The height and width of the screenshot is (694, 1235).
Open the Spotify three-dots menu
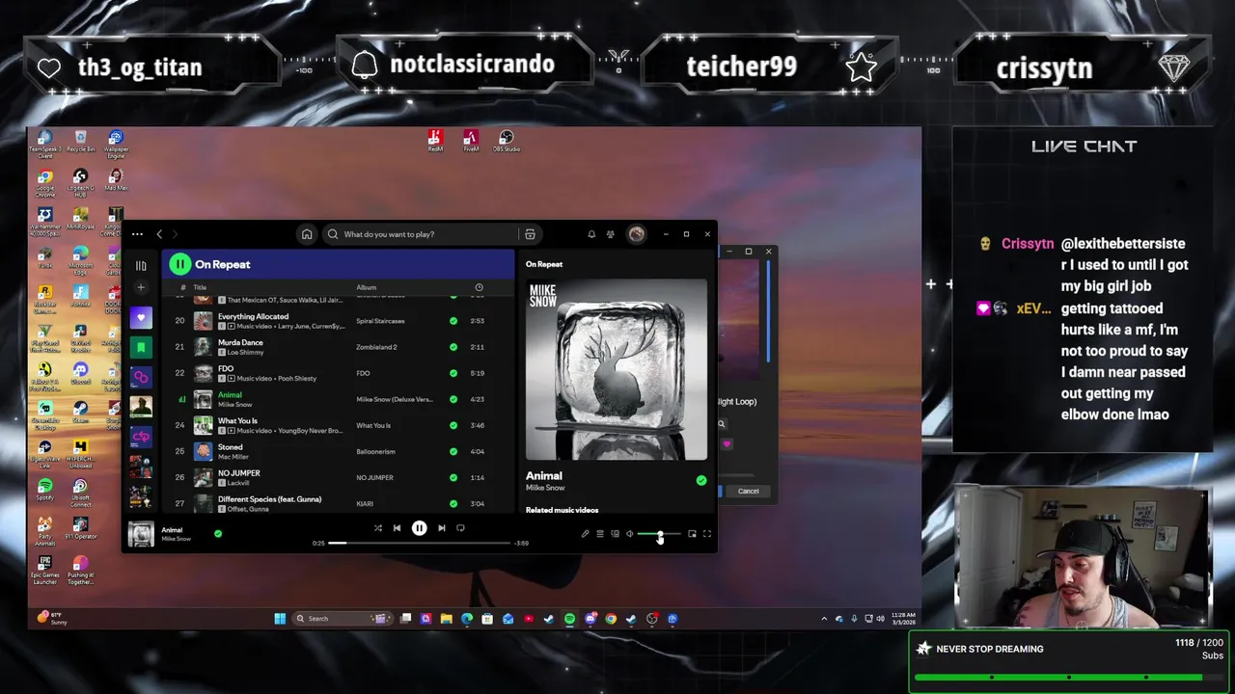137,234
